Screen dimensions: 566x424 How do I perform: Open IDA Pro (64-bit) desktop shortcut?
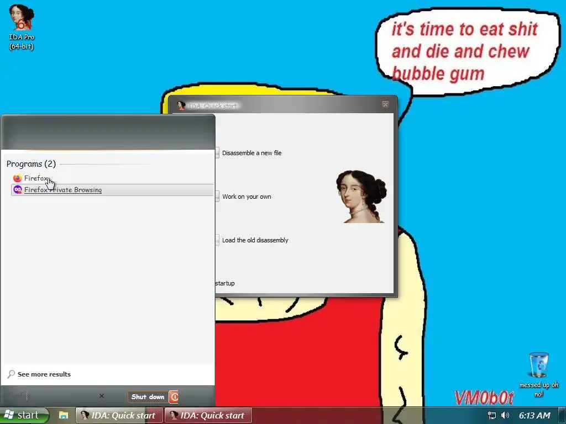coord(22,28)
